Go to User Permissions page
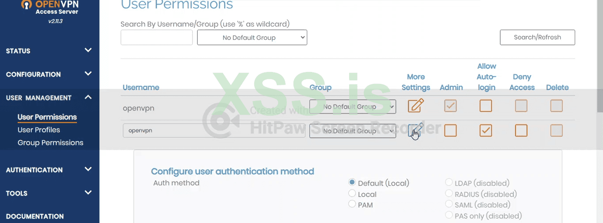 [47, 117]
